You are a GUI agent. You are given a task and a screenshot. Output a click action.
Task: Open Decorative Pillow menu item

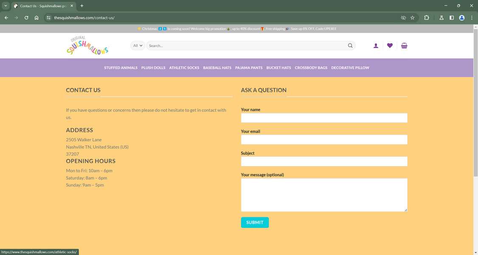click(x=350, y=67)
